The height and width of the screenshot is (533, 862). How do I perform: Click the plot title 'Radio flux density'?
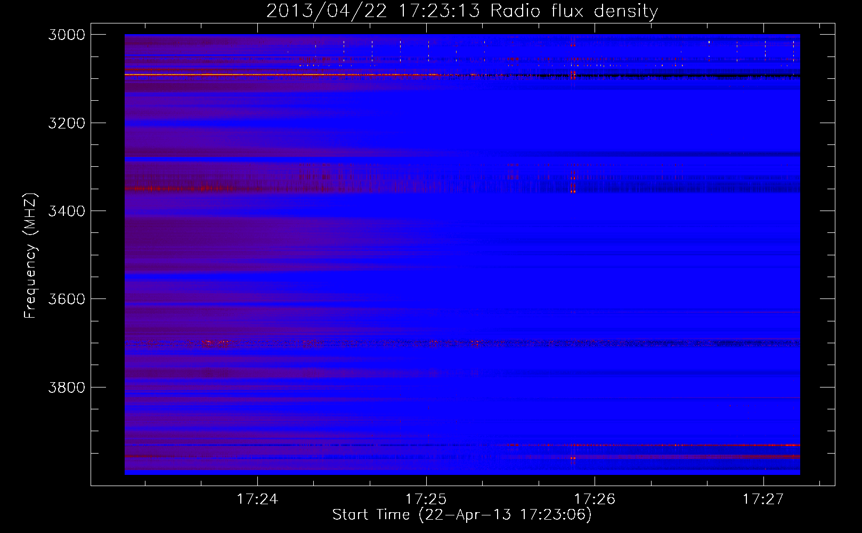574,11
